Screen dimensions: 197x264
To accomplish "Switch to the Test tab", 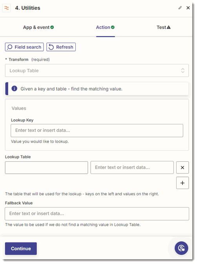I will coord(164,27).
